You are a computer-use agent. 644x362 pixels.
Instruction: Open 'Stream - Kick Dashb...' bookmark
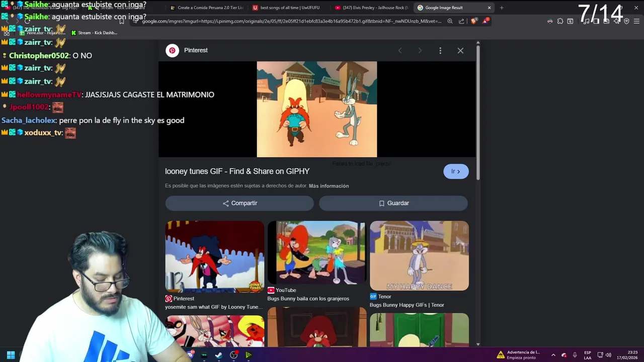pyautogui.click(x=94, y=33)
